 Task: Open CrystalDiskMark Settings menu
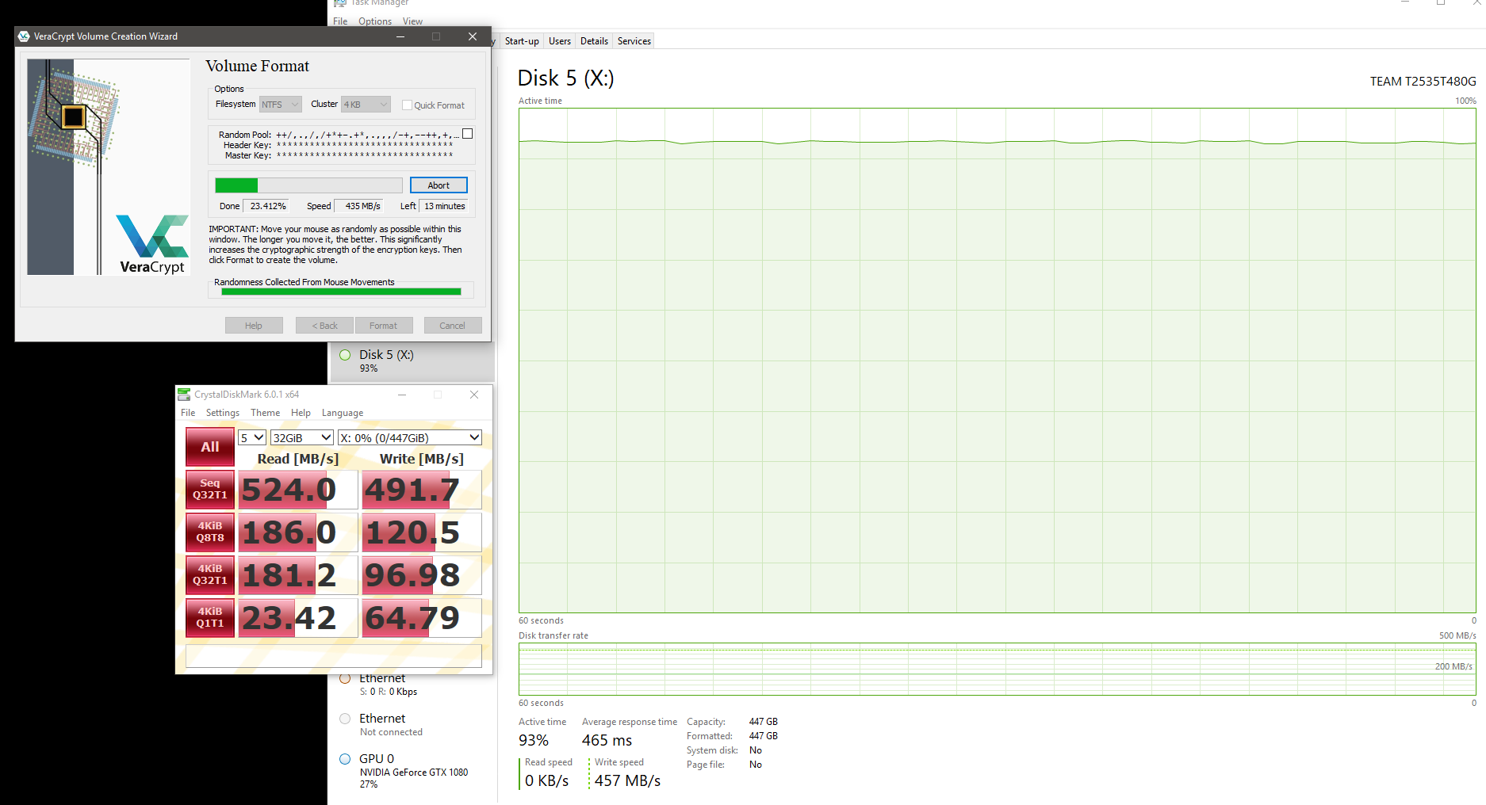pos(223,413)
